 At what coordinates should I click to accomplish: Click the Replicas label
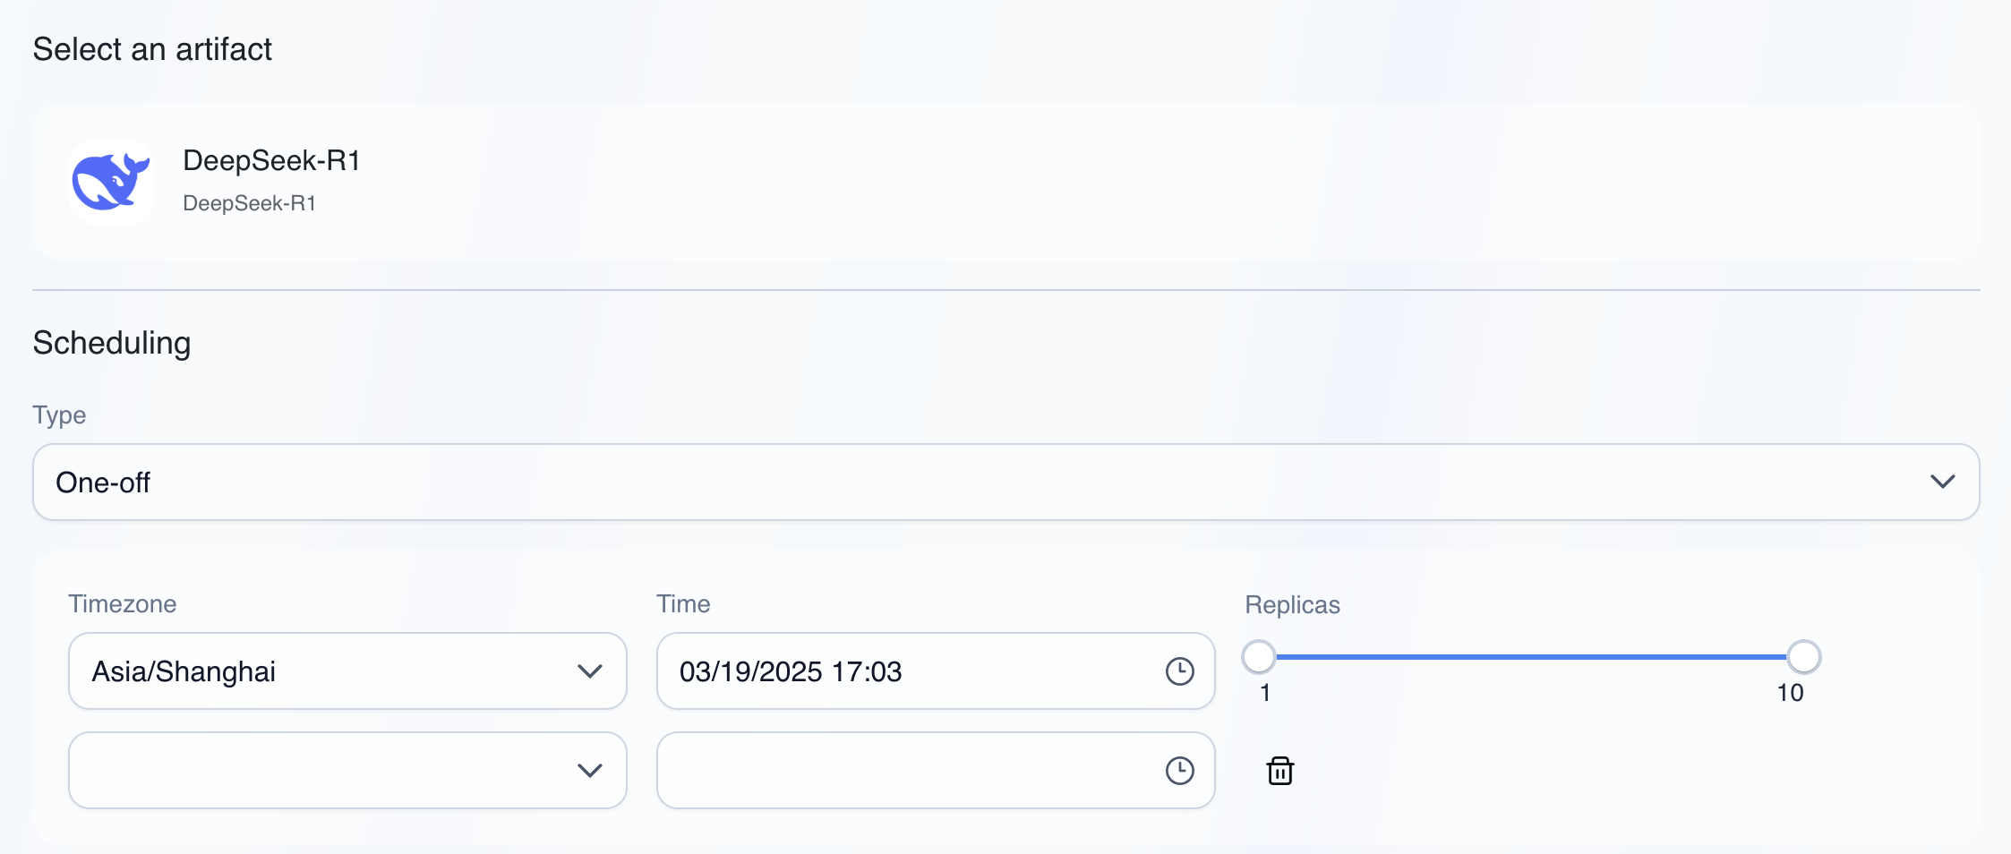click(x=1292, y=605)
